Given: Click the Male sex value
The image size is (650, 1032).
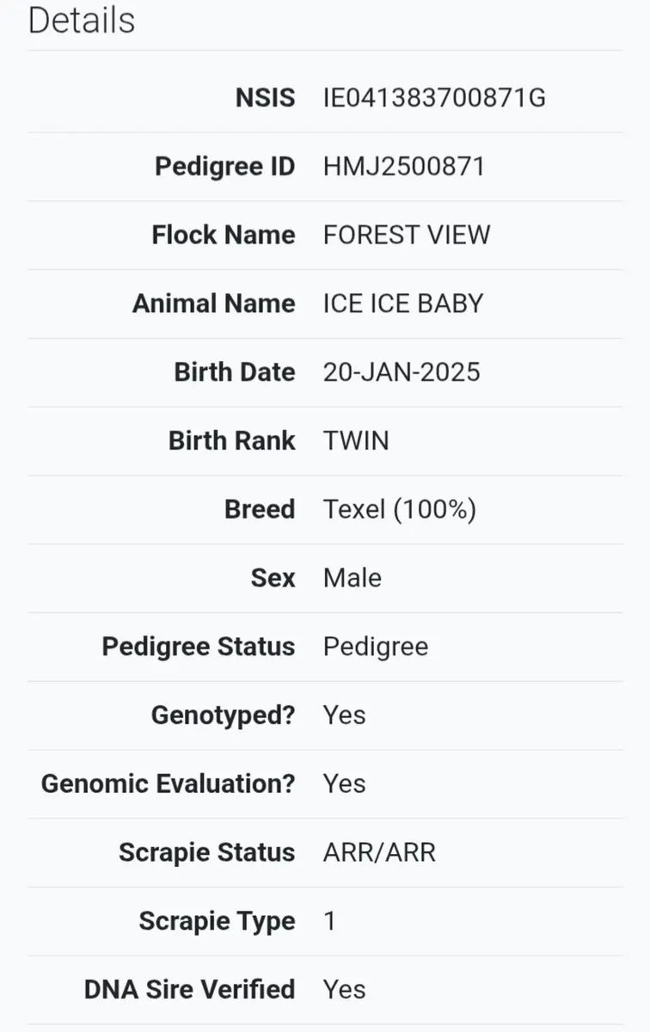Looking at the screenshot, I should (353, 578).
